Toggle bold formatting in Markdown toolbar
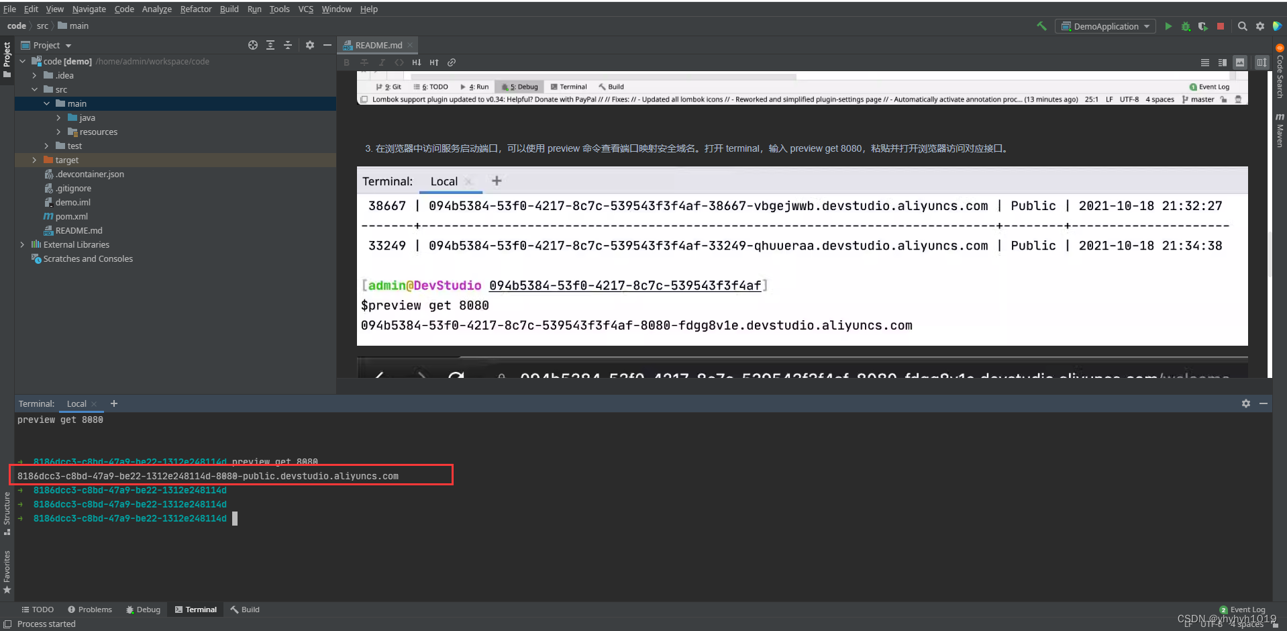 tap(346, 62)
